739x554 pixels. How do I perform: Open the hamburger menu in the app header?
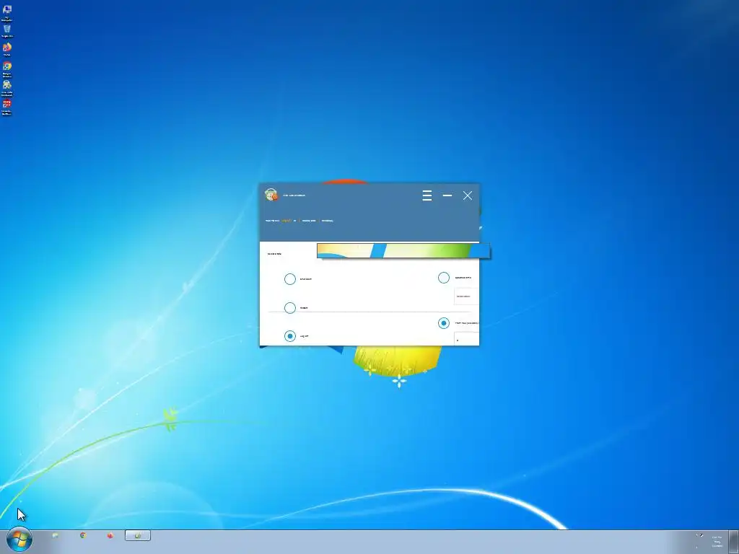427,195
